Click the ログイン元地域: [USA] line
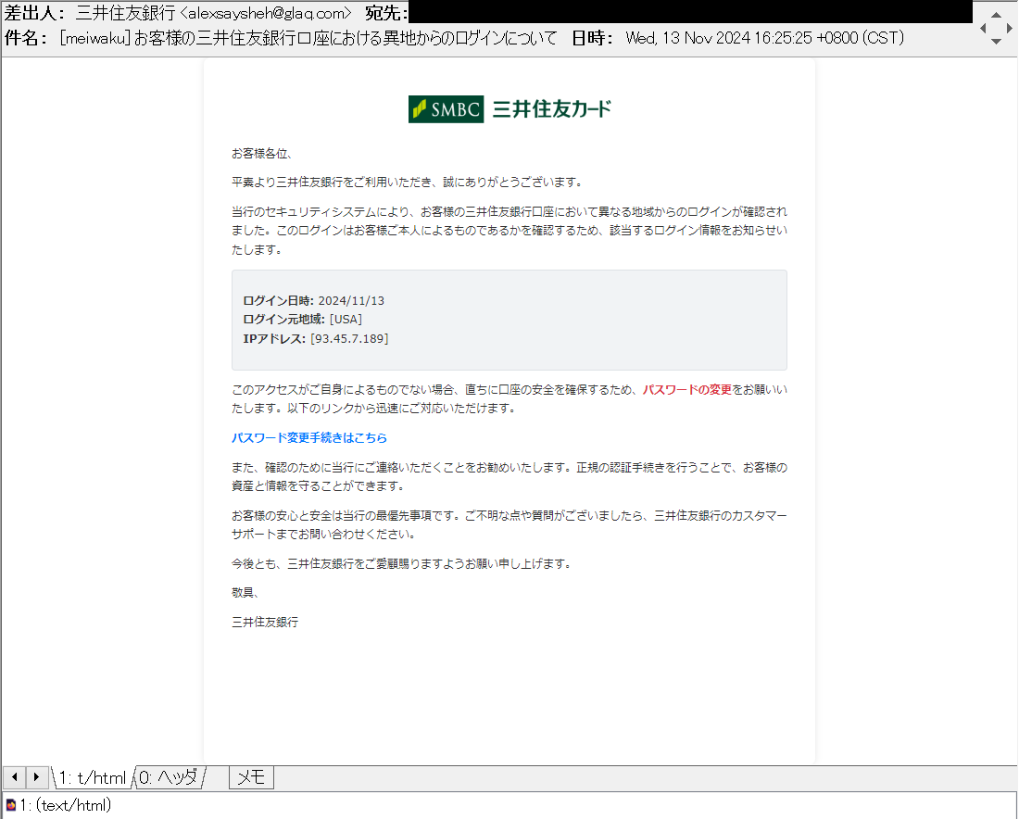Image resolution: width=1019 pixels, height=819 pixels. click(303, 319)
